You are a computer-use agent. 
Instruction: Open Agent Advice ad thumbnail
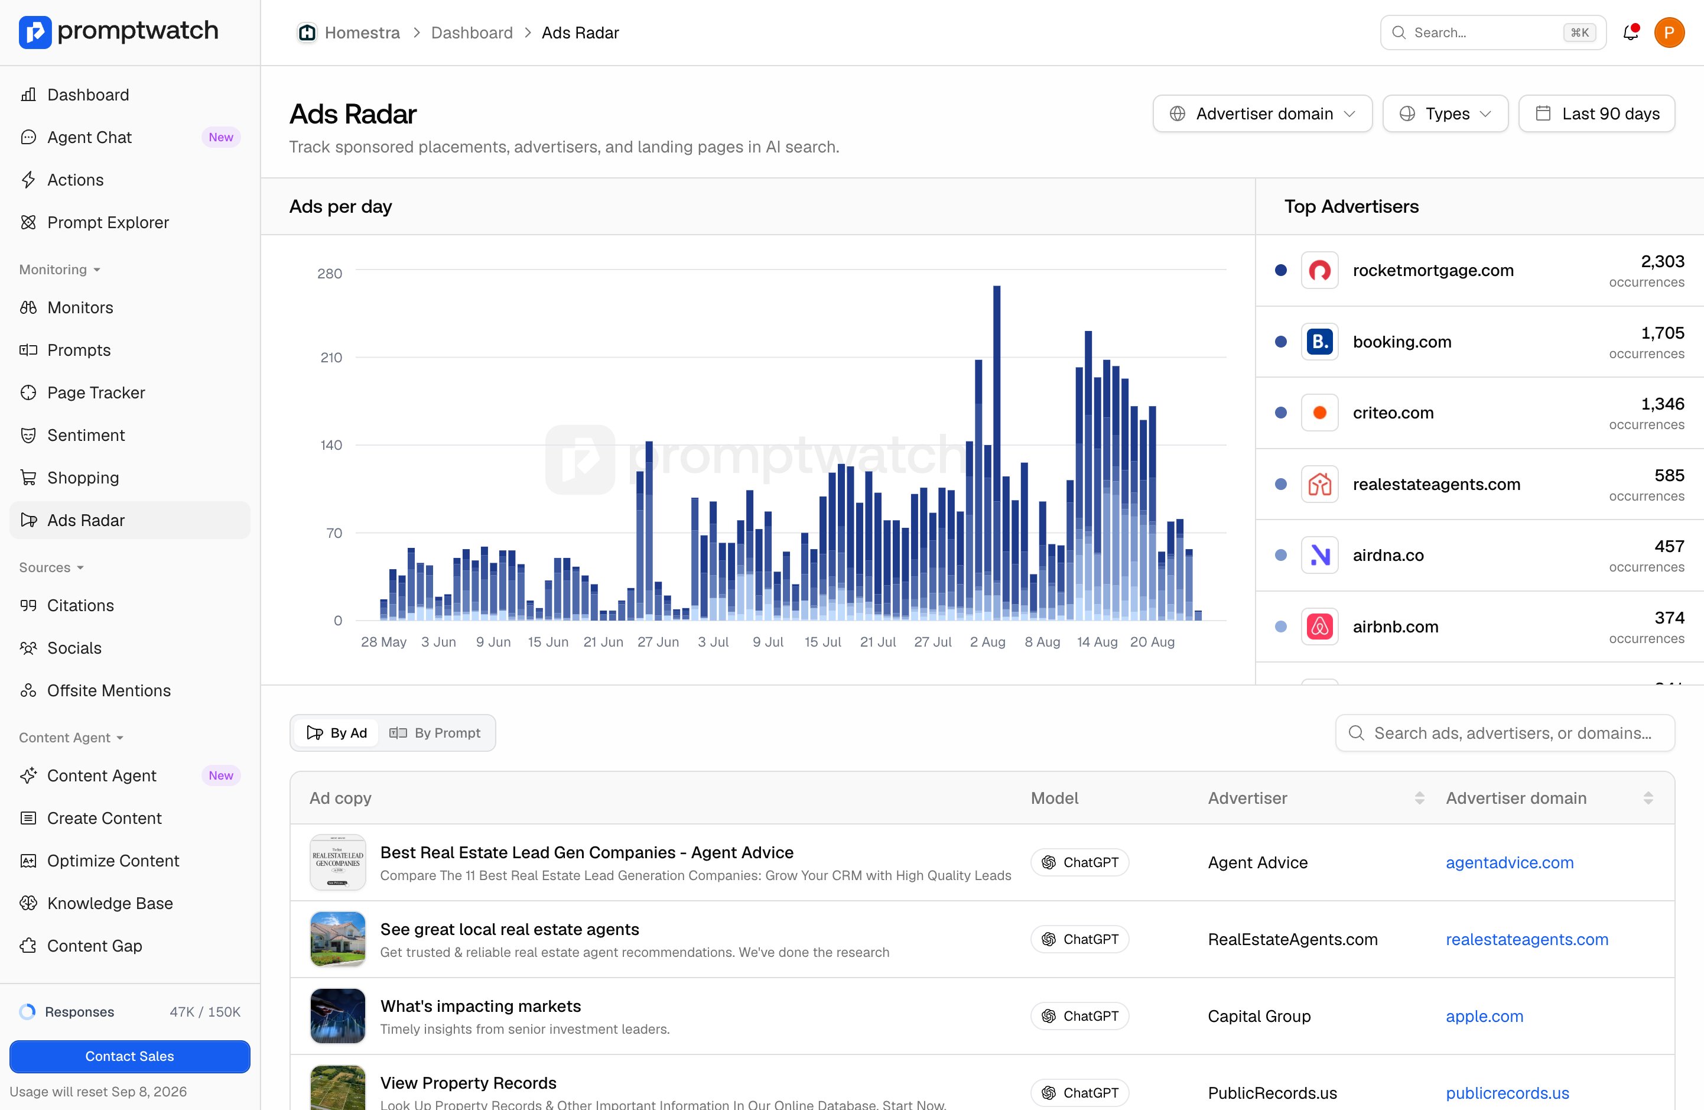coord(338,862)
